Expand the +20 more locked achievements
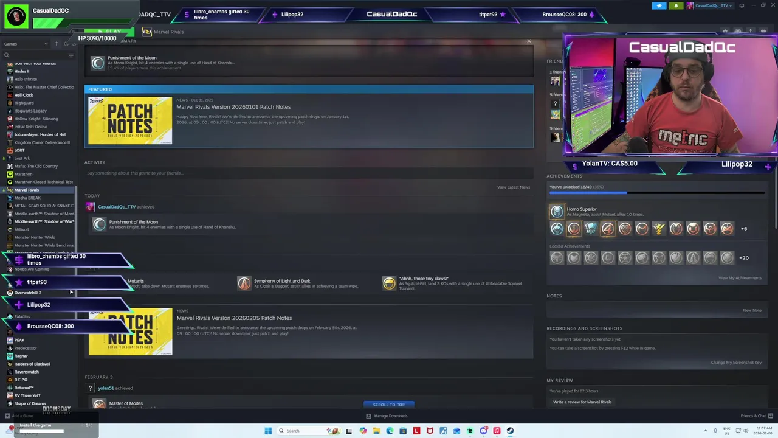The width and height of the screenshot is (778, 438). point(744,258)
